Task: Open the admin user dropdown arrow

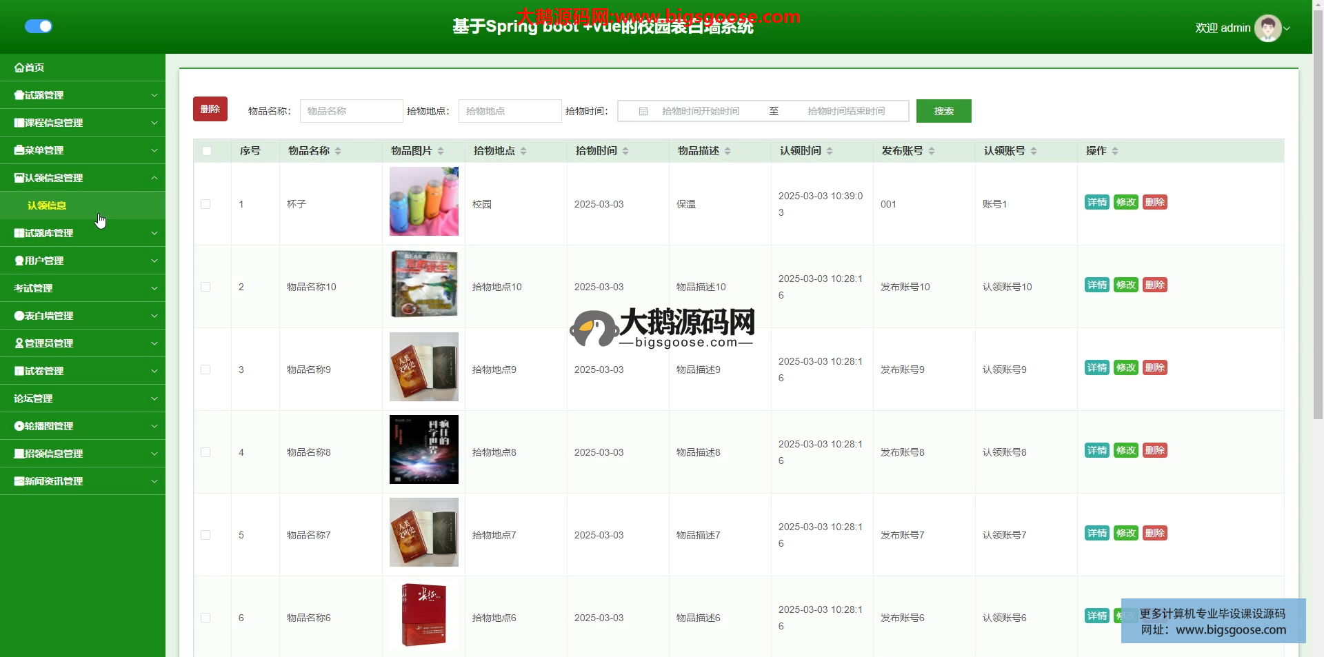Action: (1287, 28)
